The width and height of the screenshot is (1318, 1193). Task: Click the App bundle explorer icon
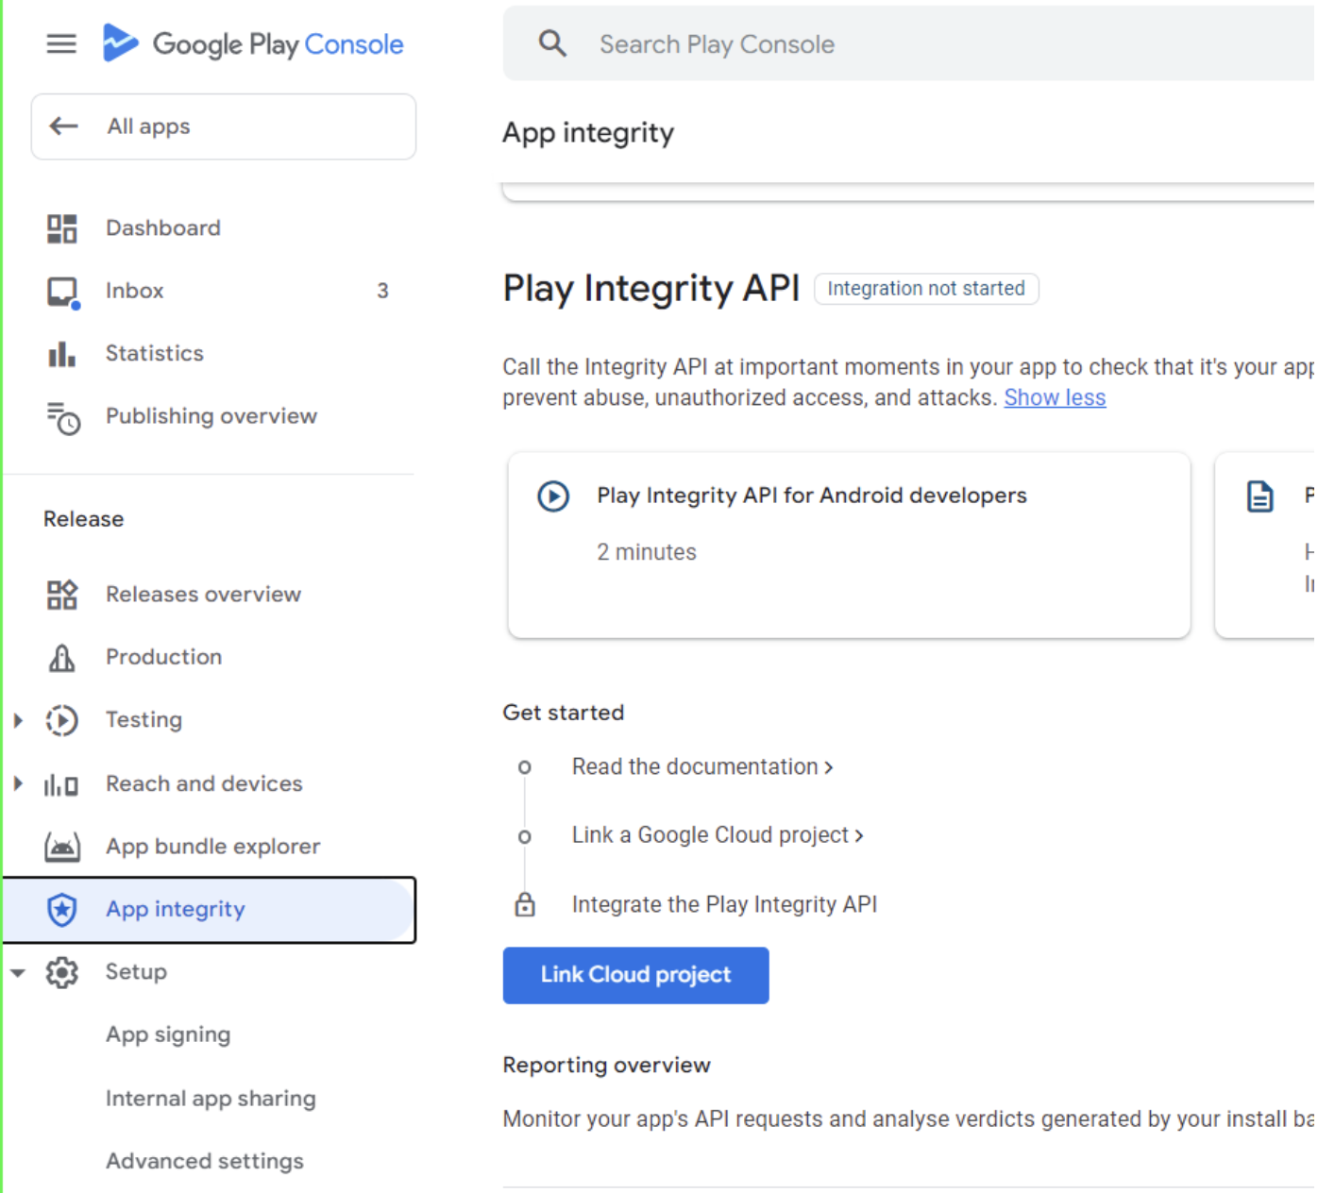pyautogui.click(x=62, y=847)
